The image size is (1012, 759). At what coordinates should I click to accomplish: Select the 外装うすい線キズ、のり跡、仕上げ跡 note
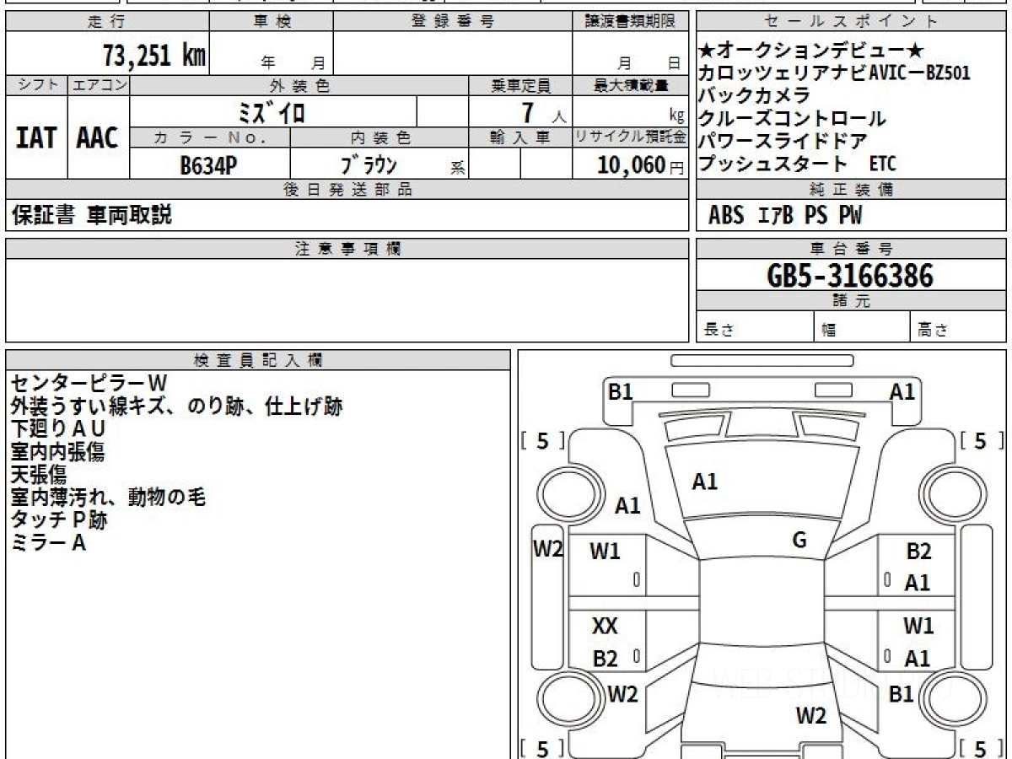177,407
